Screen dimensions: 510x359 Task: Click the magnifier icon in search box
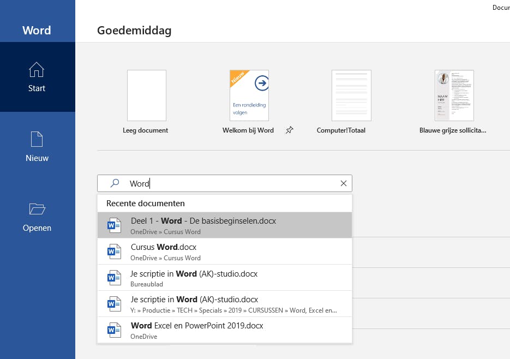115,183
